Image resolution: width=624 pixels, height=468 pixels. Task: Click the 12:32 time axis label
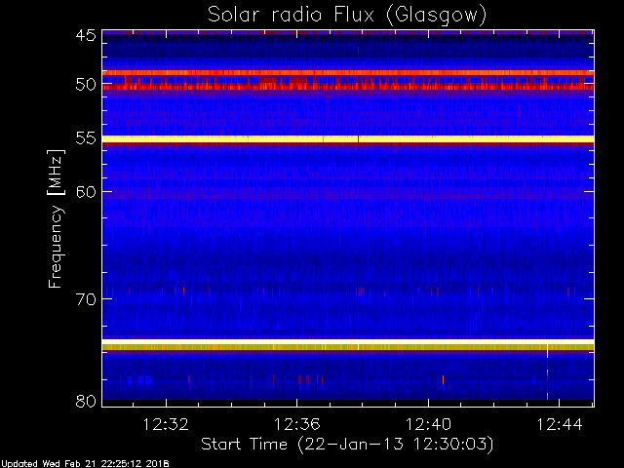point(166,424)
